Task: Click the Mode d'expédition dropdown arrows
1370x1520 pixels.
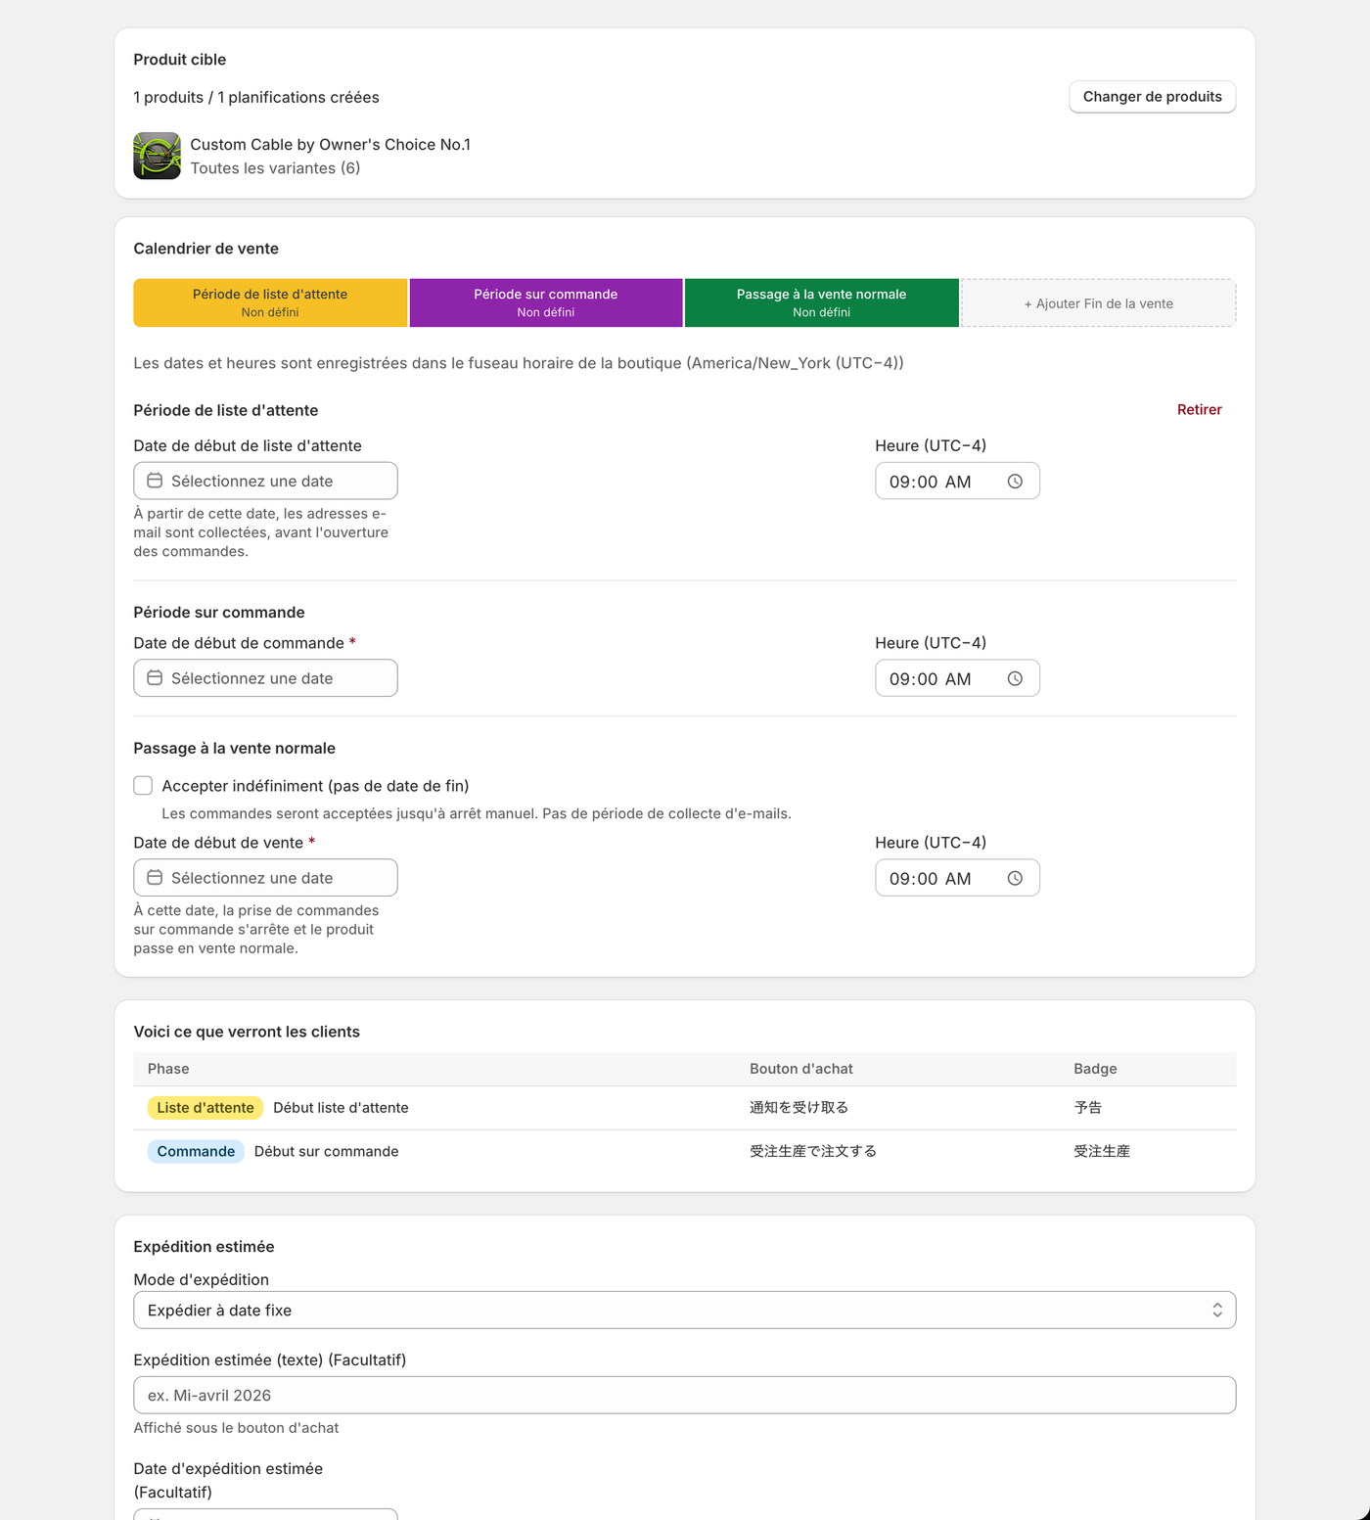Action: point(1217,1311)
